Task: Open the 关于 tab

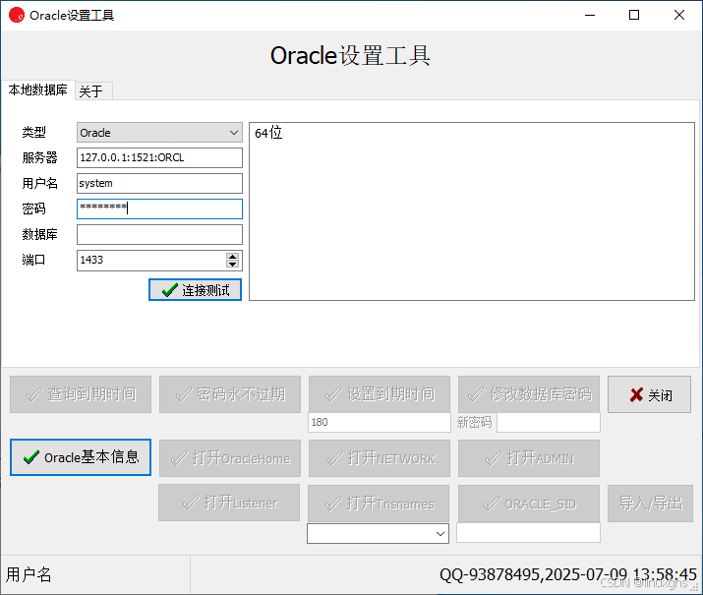Action: point(92,91)
